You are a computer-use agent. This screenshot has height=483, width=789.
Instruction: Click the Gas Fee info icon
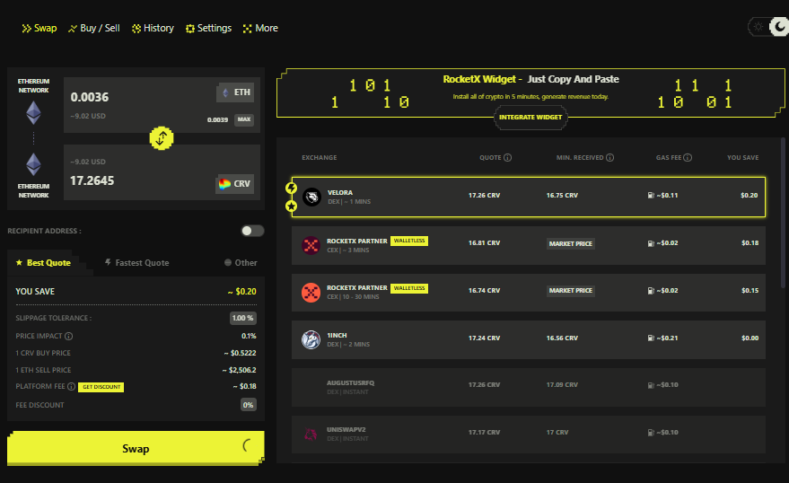click(688, 157)
